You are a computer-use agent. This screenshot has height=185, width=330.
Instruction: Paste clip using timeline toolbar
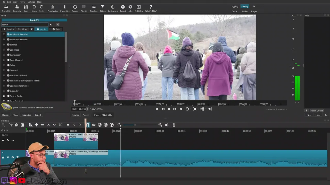pos(23,125)
